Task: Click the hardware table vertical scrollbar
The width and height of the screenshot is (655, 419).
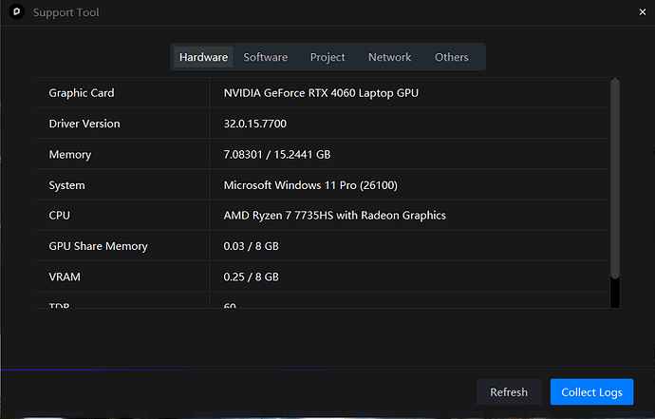Action: tap(615, 178)
